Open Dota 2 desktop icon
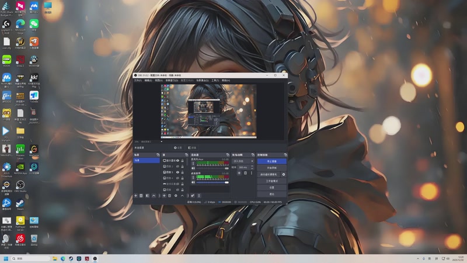467x263 pixels. (x=20, y=61)
